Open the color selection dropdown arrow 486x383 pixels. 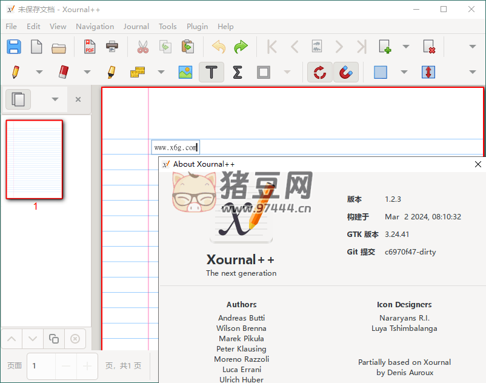pyautogui.click(x=404, y=72)
